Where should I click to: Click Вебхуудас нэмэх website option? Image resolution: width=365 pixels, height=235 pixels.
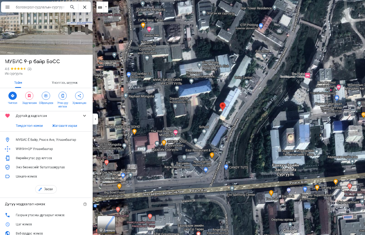click(46, 233)
